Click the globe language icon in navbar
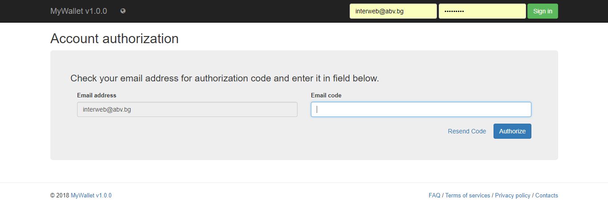Viewport: 608px width, 213px height. [x=123, y=11]
